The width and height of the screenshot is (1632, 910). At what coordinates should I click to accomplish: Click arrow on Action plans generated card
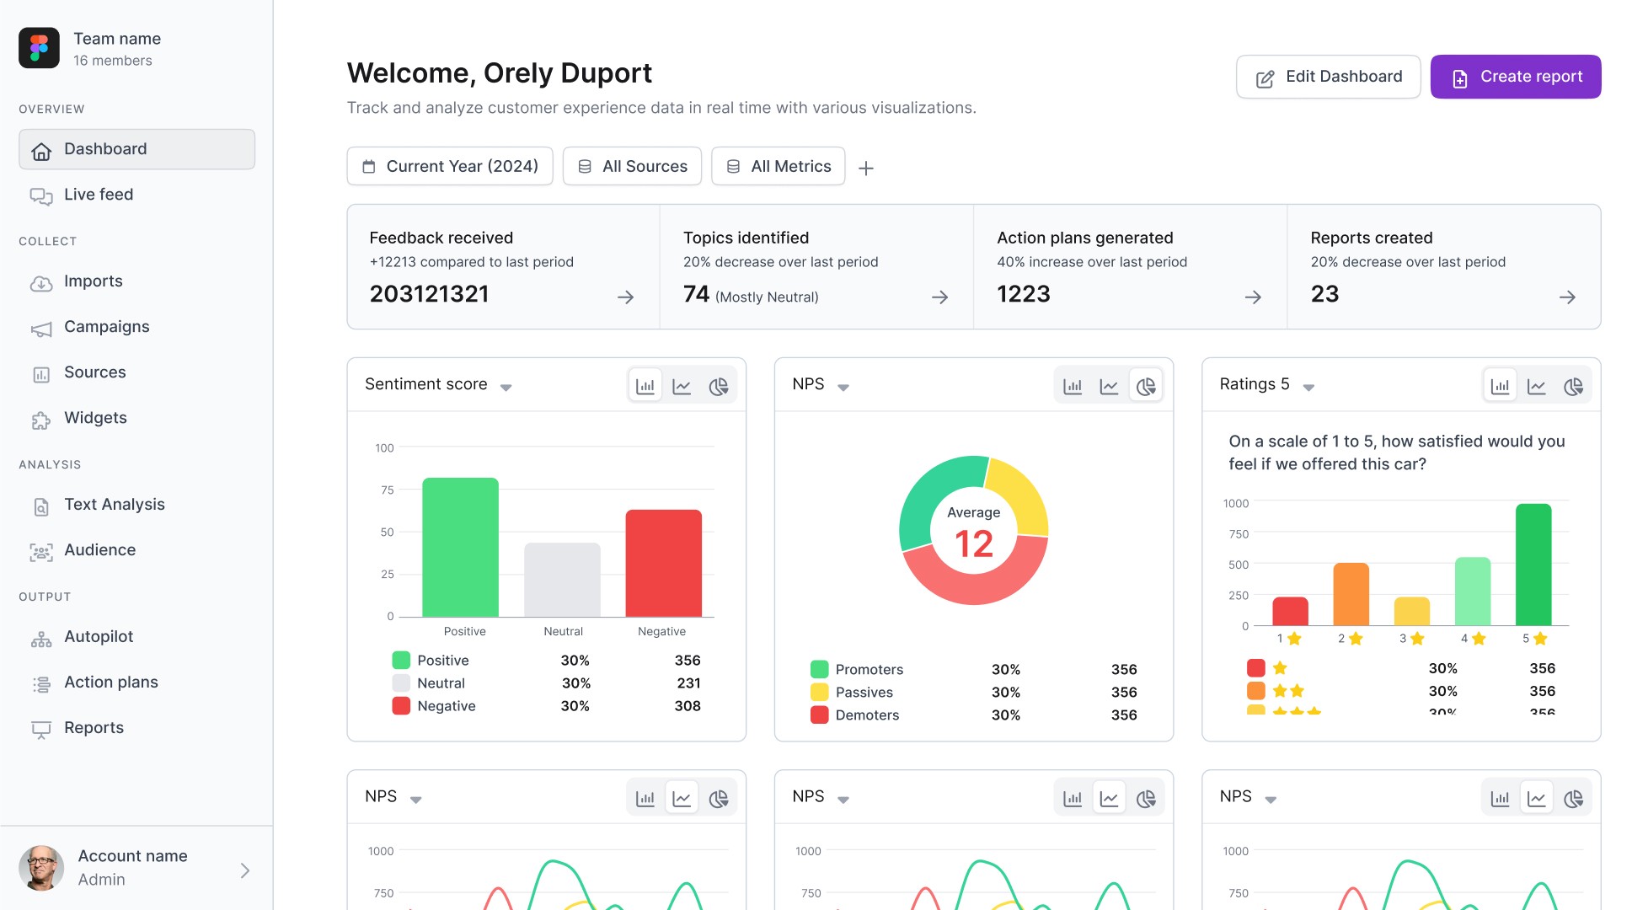1253,297
